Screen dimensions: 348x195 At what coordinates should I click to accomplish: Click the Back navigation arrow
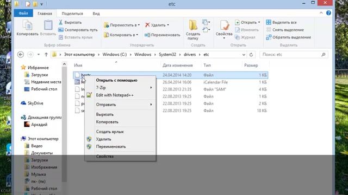(x=21, y=54)
